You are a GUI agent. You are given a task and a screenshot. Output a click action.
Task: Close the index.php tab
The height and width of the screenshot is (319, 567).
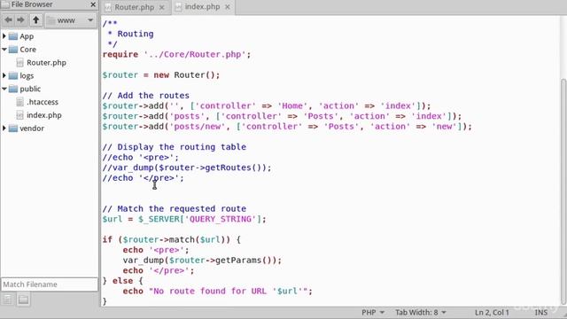227,7
